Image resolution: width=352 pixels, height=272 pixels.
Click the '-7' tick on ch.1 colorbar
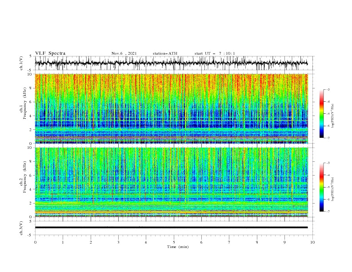pyautogui.click(x=328, y=138)
